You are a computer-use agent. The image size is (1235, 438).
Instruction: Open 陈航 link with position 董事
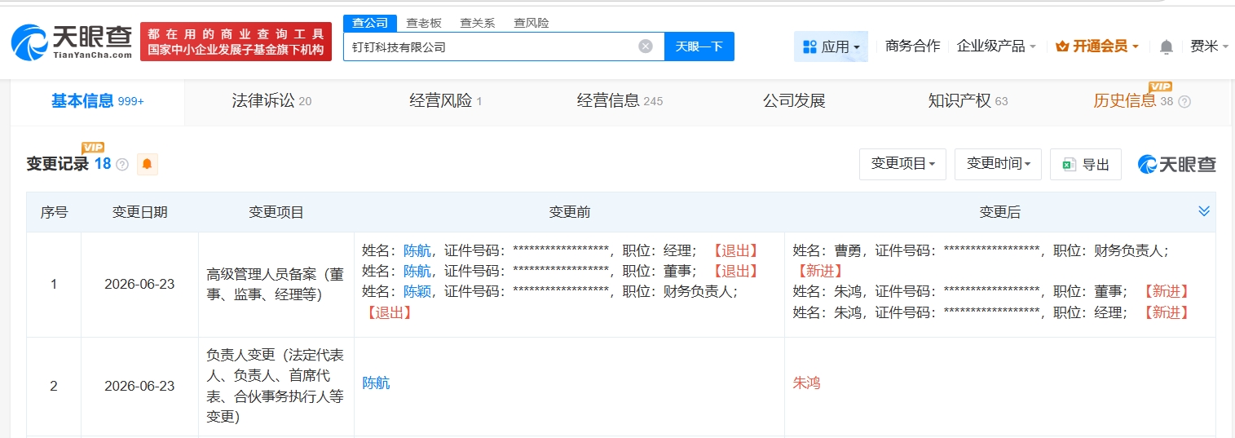pyautogui.click(x=417, y=271)
